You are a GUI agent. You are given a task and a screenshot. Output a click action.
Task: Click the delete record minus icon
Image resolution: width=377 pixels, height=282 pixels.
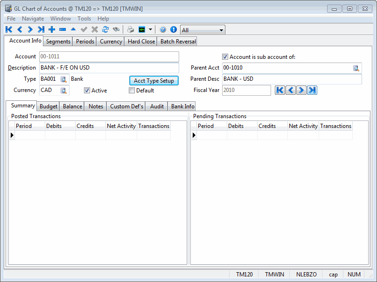63,29
